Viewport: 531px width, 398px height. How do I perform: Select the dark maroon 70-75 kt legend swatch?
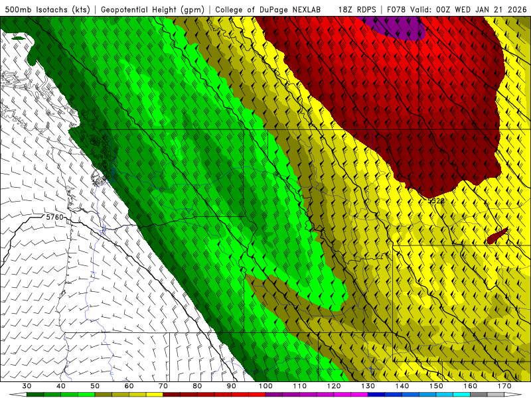click(172, 395)
